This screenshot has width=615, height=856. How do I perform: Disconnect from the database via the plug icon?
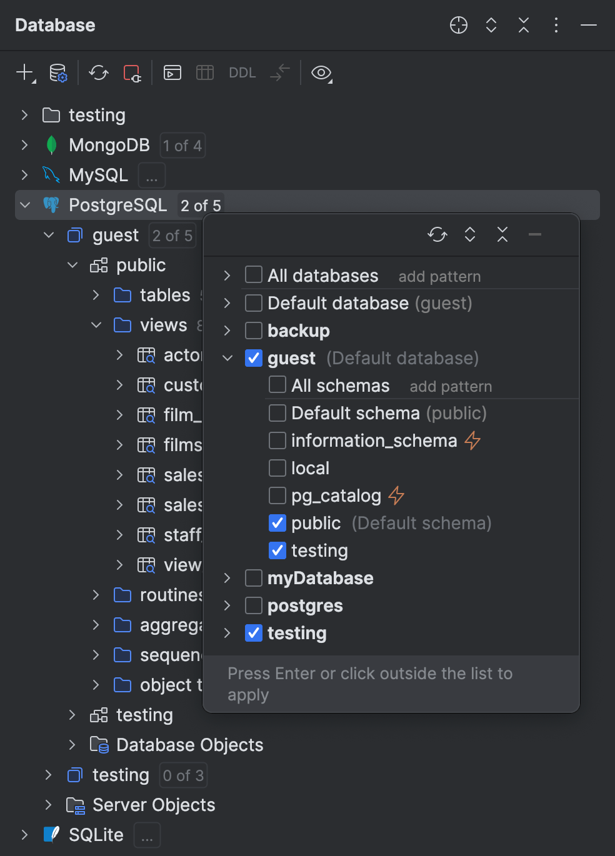(131, 72)
